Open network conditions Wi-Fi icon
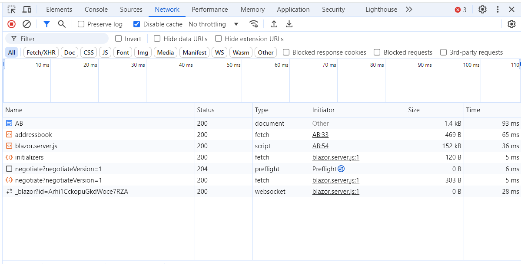The height and width of the screenshot is (264, 521). 253,24
